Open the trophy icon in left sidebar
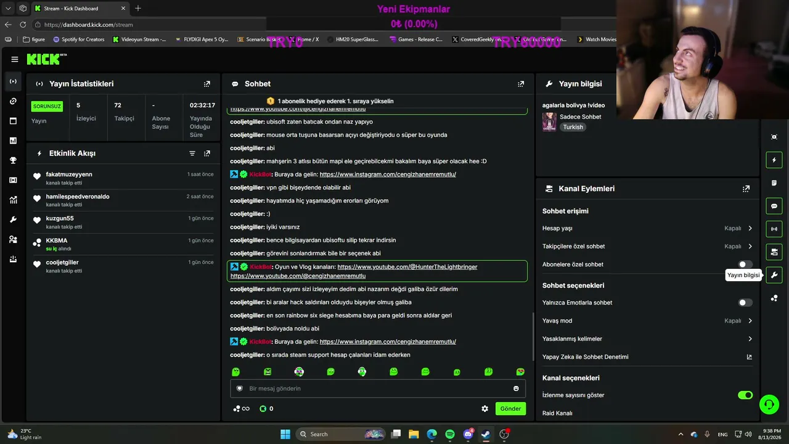Viewport: 789px width, 444px height. coord(13,160)
